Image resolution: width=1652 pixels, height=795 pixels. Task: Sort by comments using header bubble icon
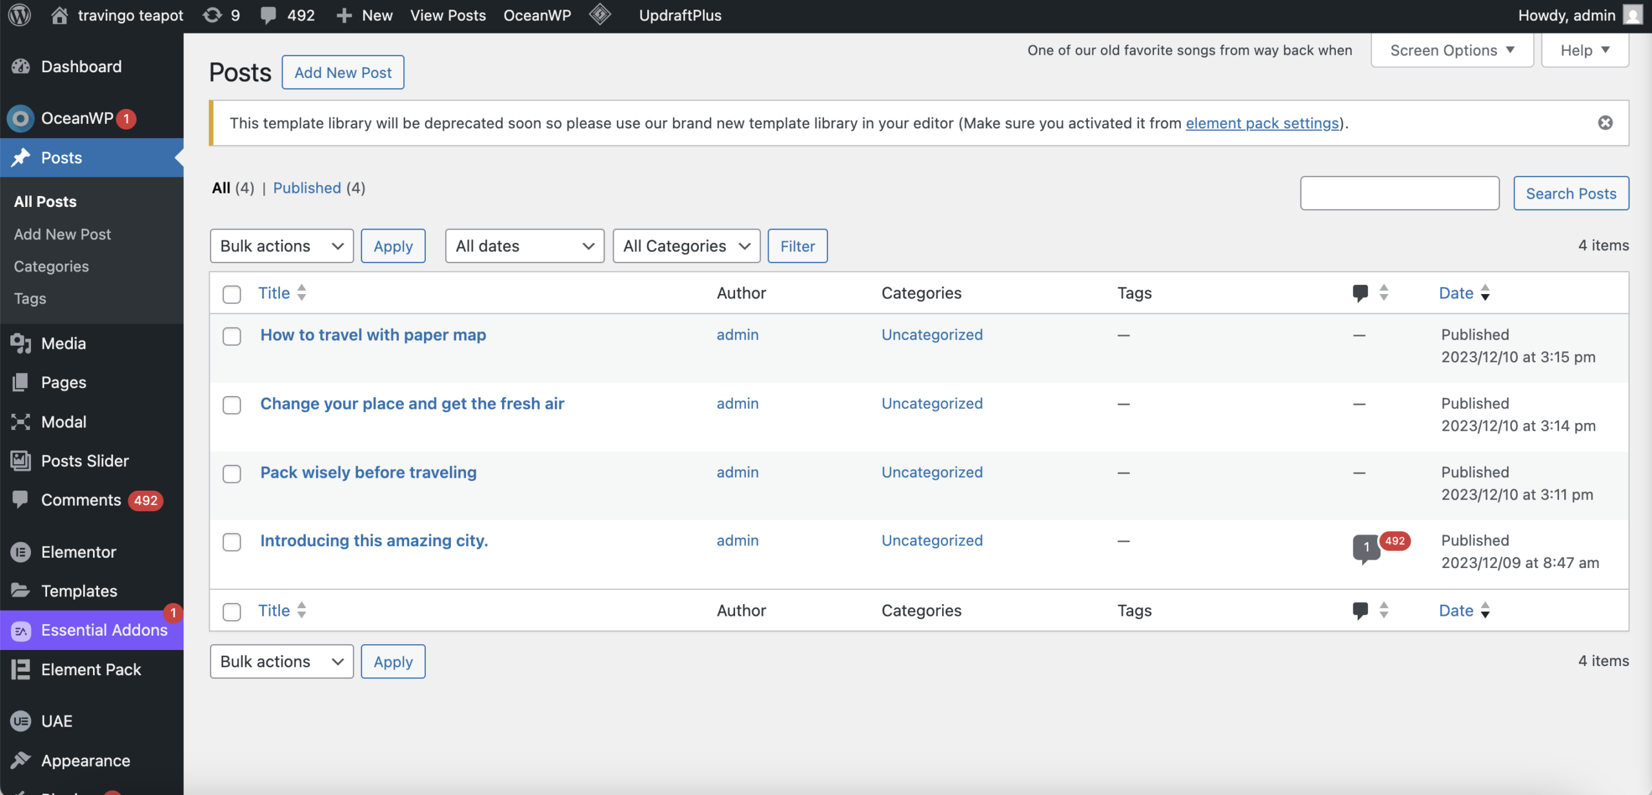pos(1360,293)
